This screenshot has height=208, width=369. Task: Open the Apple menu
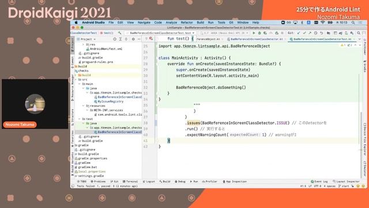click(x=76, y=23)
